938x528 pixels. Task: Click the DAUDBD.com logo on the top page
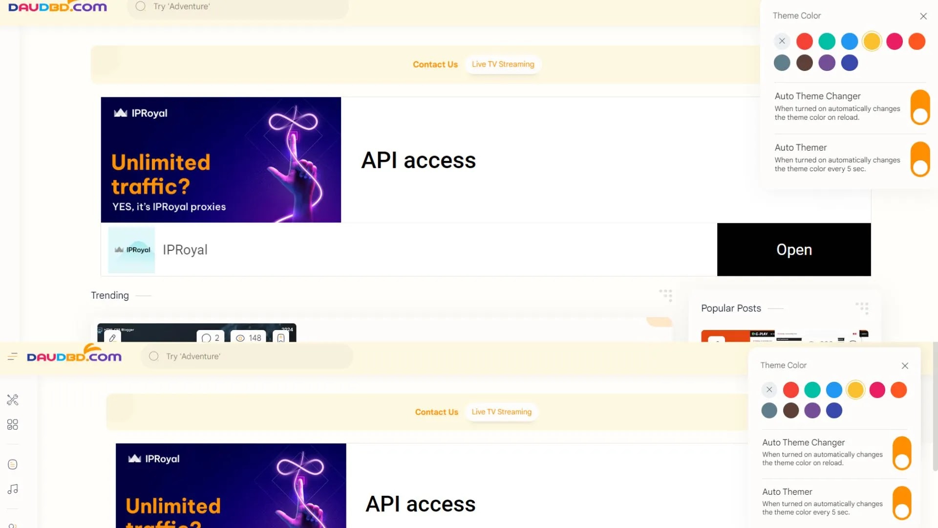pos(58,6)
